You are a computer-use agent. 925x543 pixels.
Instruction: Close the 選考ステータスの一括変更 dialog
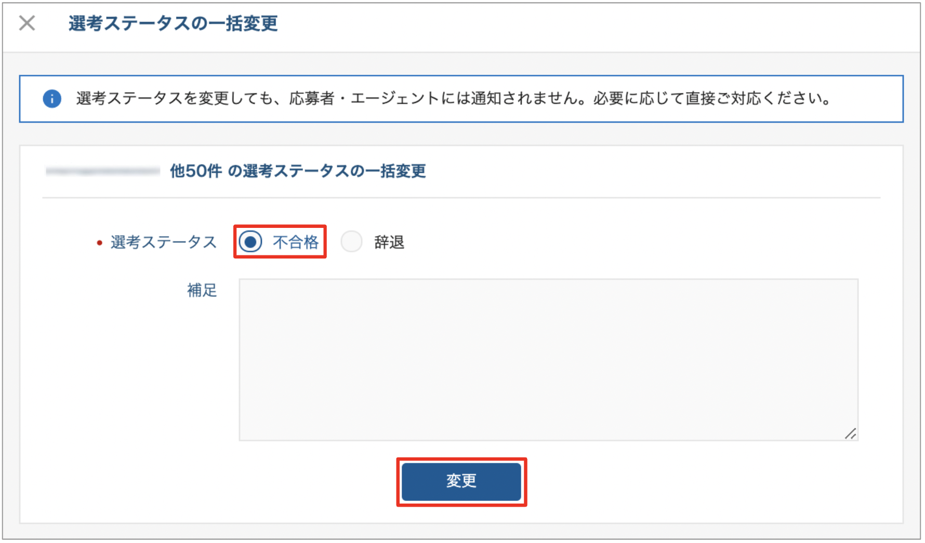[27, 23]
